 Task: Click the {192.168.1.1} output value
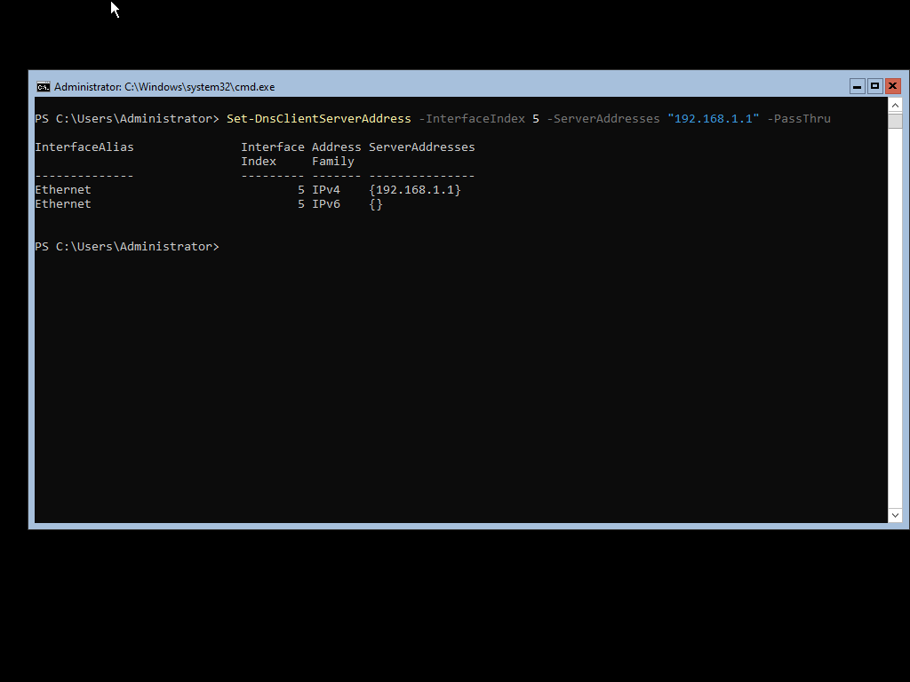point(414,190)
